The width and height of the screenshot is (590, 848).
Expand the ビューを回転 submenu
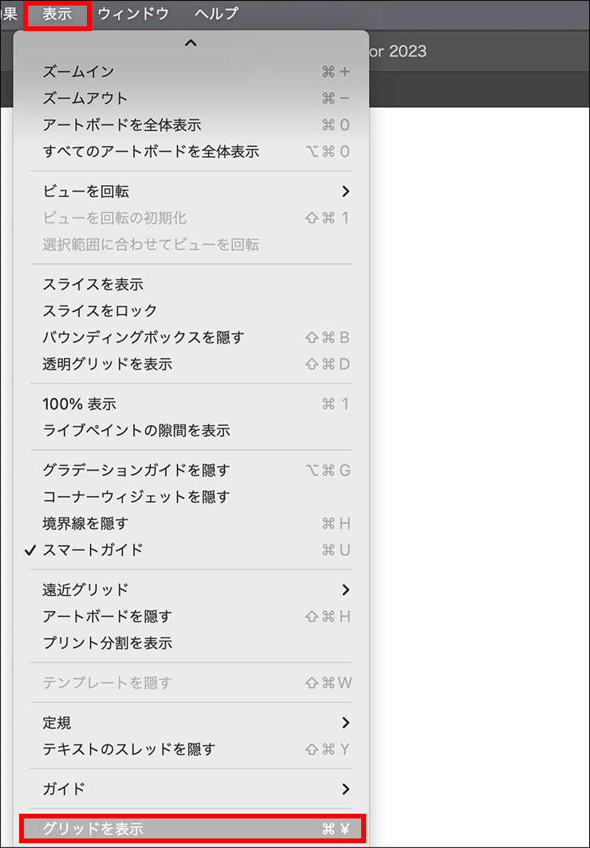click(85, 191)
